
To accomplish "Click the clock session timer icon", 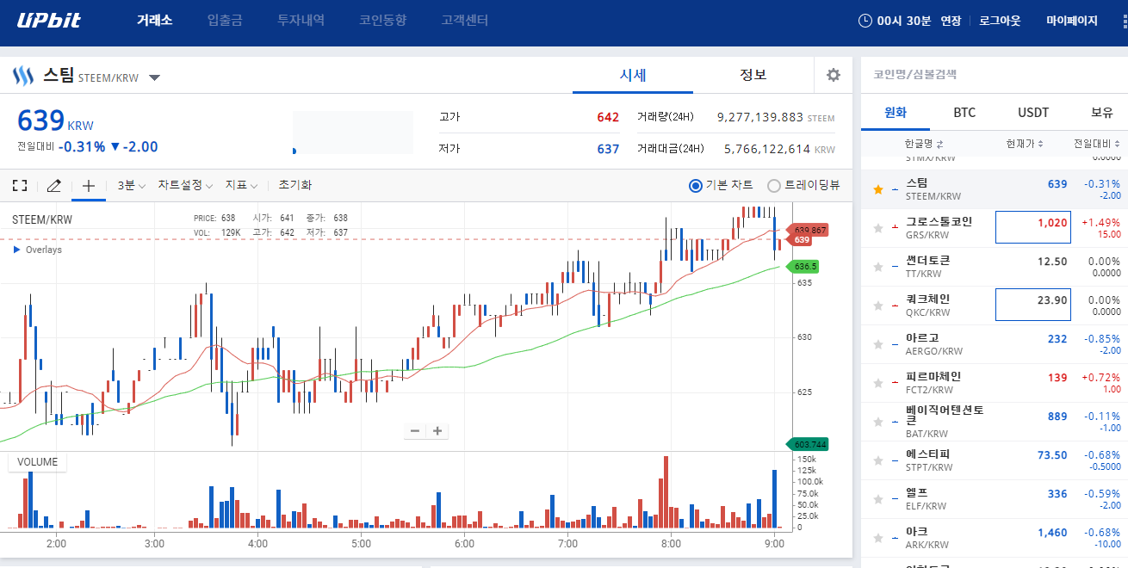I will click(865, 21).
